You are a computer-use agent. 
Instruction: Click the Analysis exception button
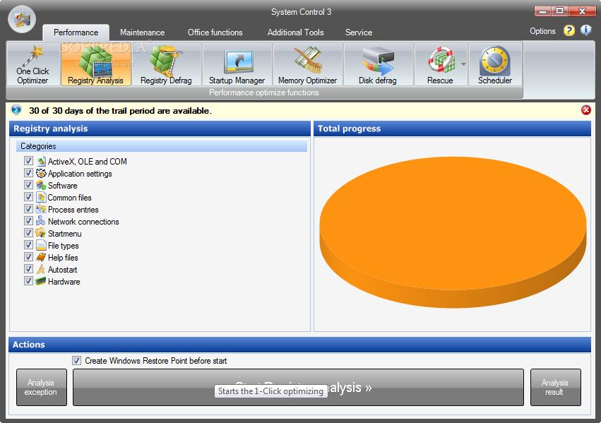[42, 388]
